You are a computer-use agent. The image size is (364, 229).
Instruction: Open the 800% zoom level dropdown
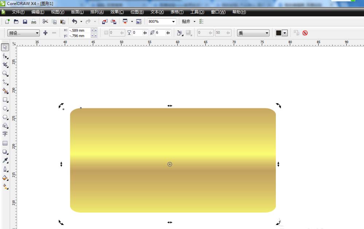173,21
